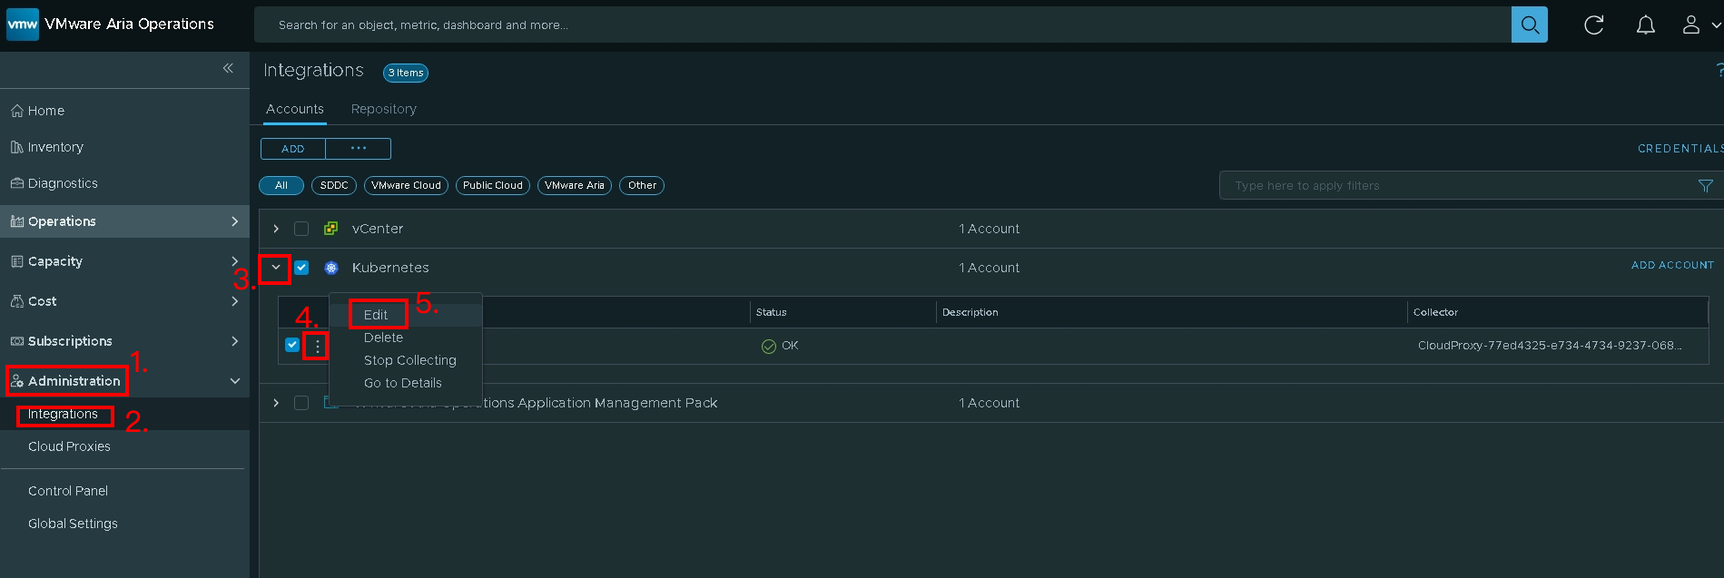The image size is (1724, 578).
Task: Open notifications via the bell icon
Action: [1646, 25]
